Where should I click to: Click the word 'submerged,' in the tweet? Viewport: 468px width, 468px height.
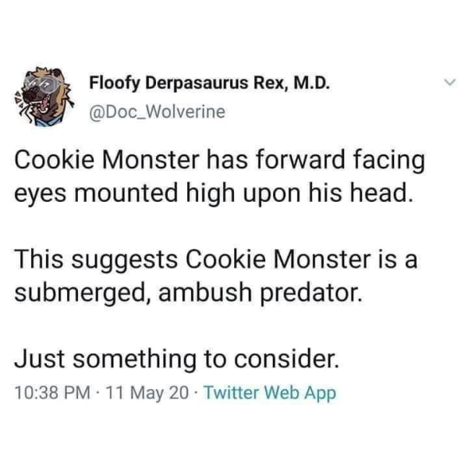(83, 293)
